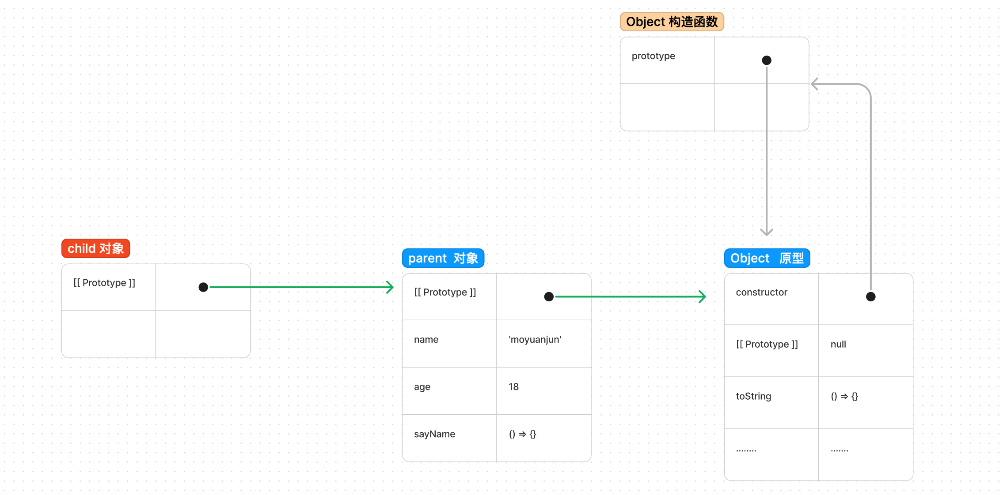Click the black dot next to prototype
This screenshot has width=1003, height=495.
pyautogui.click(x=767, y=60)
